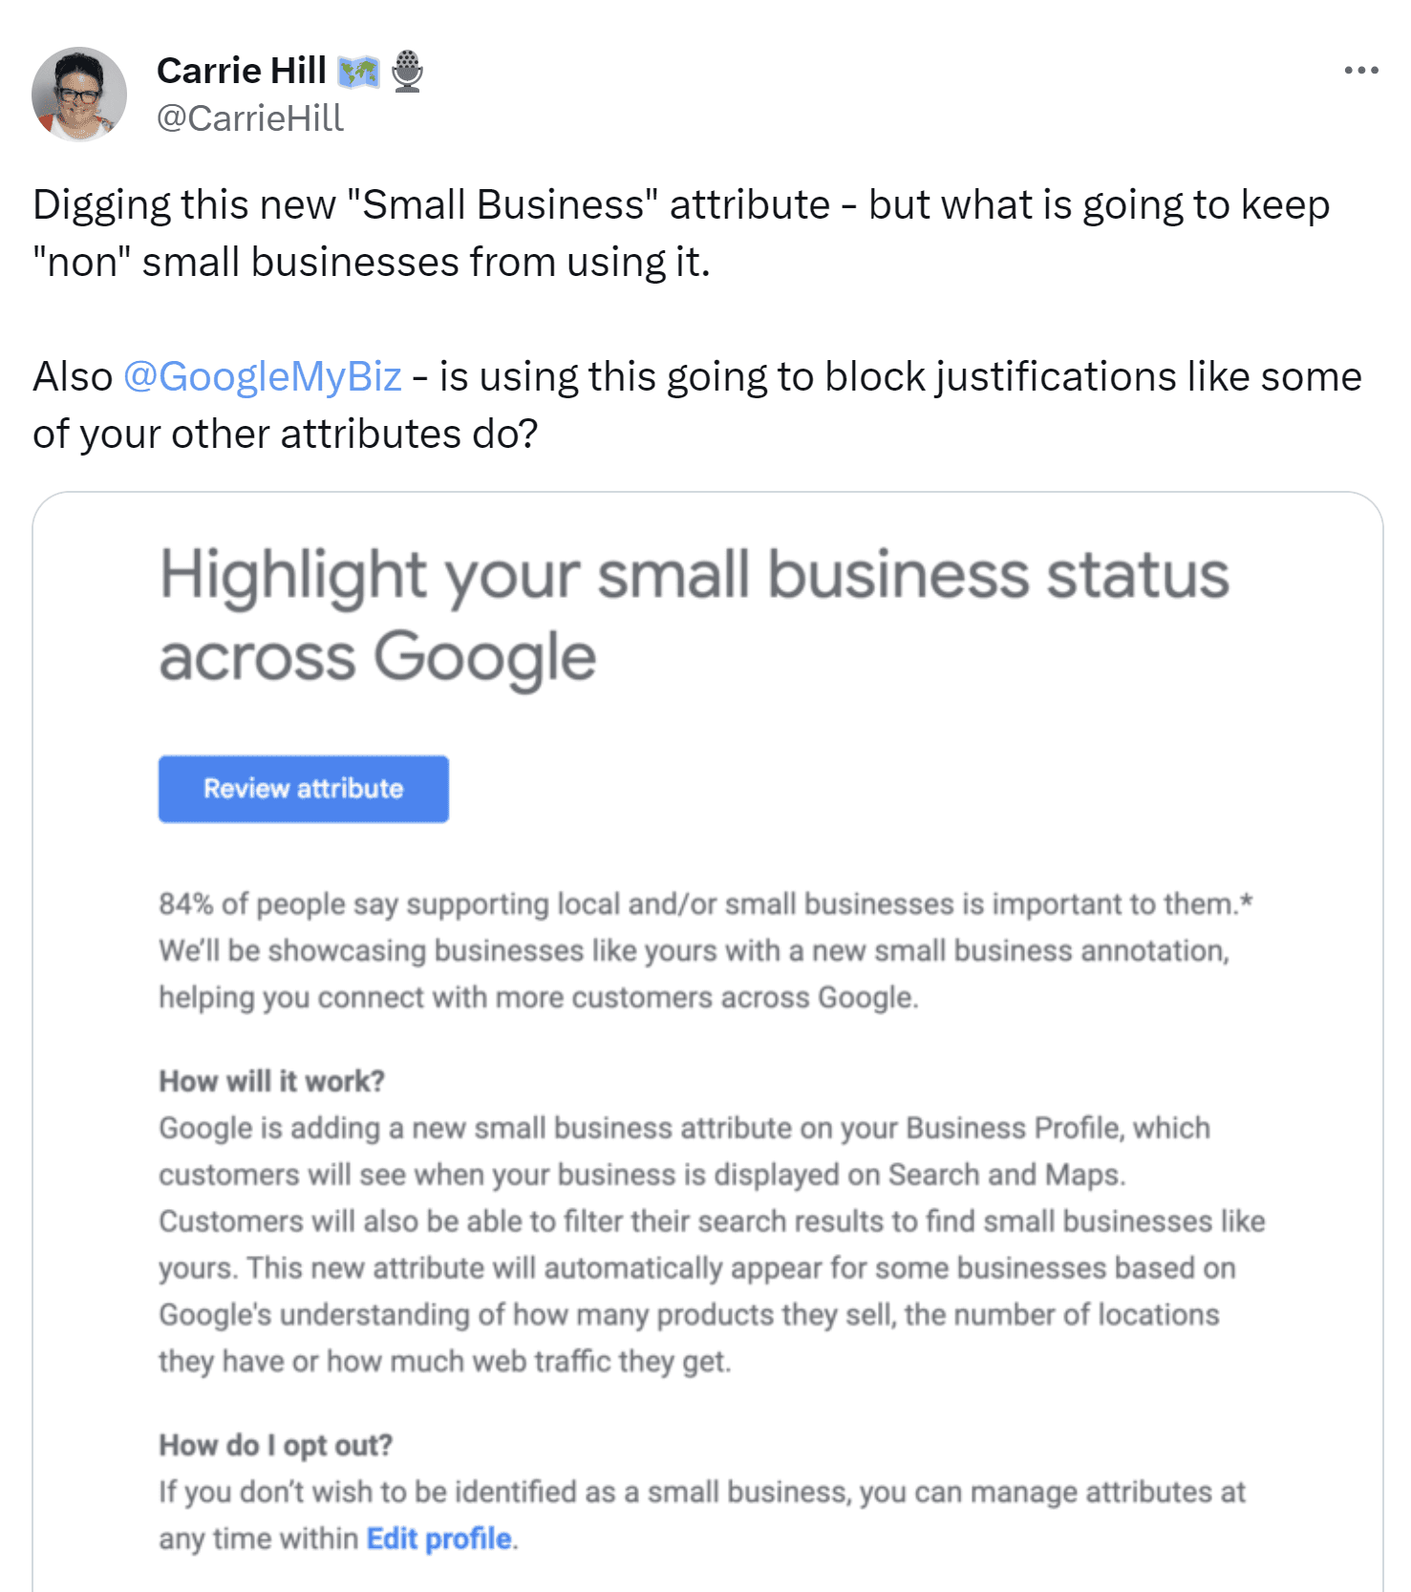Screen dimensions: 1411x1592
Task: Click the "Highlight your small business status" headline
Action: click(694, 575)
